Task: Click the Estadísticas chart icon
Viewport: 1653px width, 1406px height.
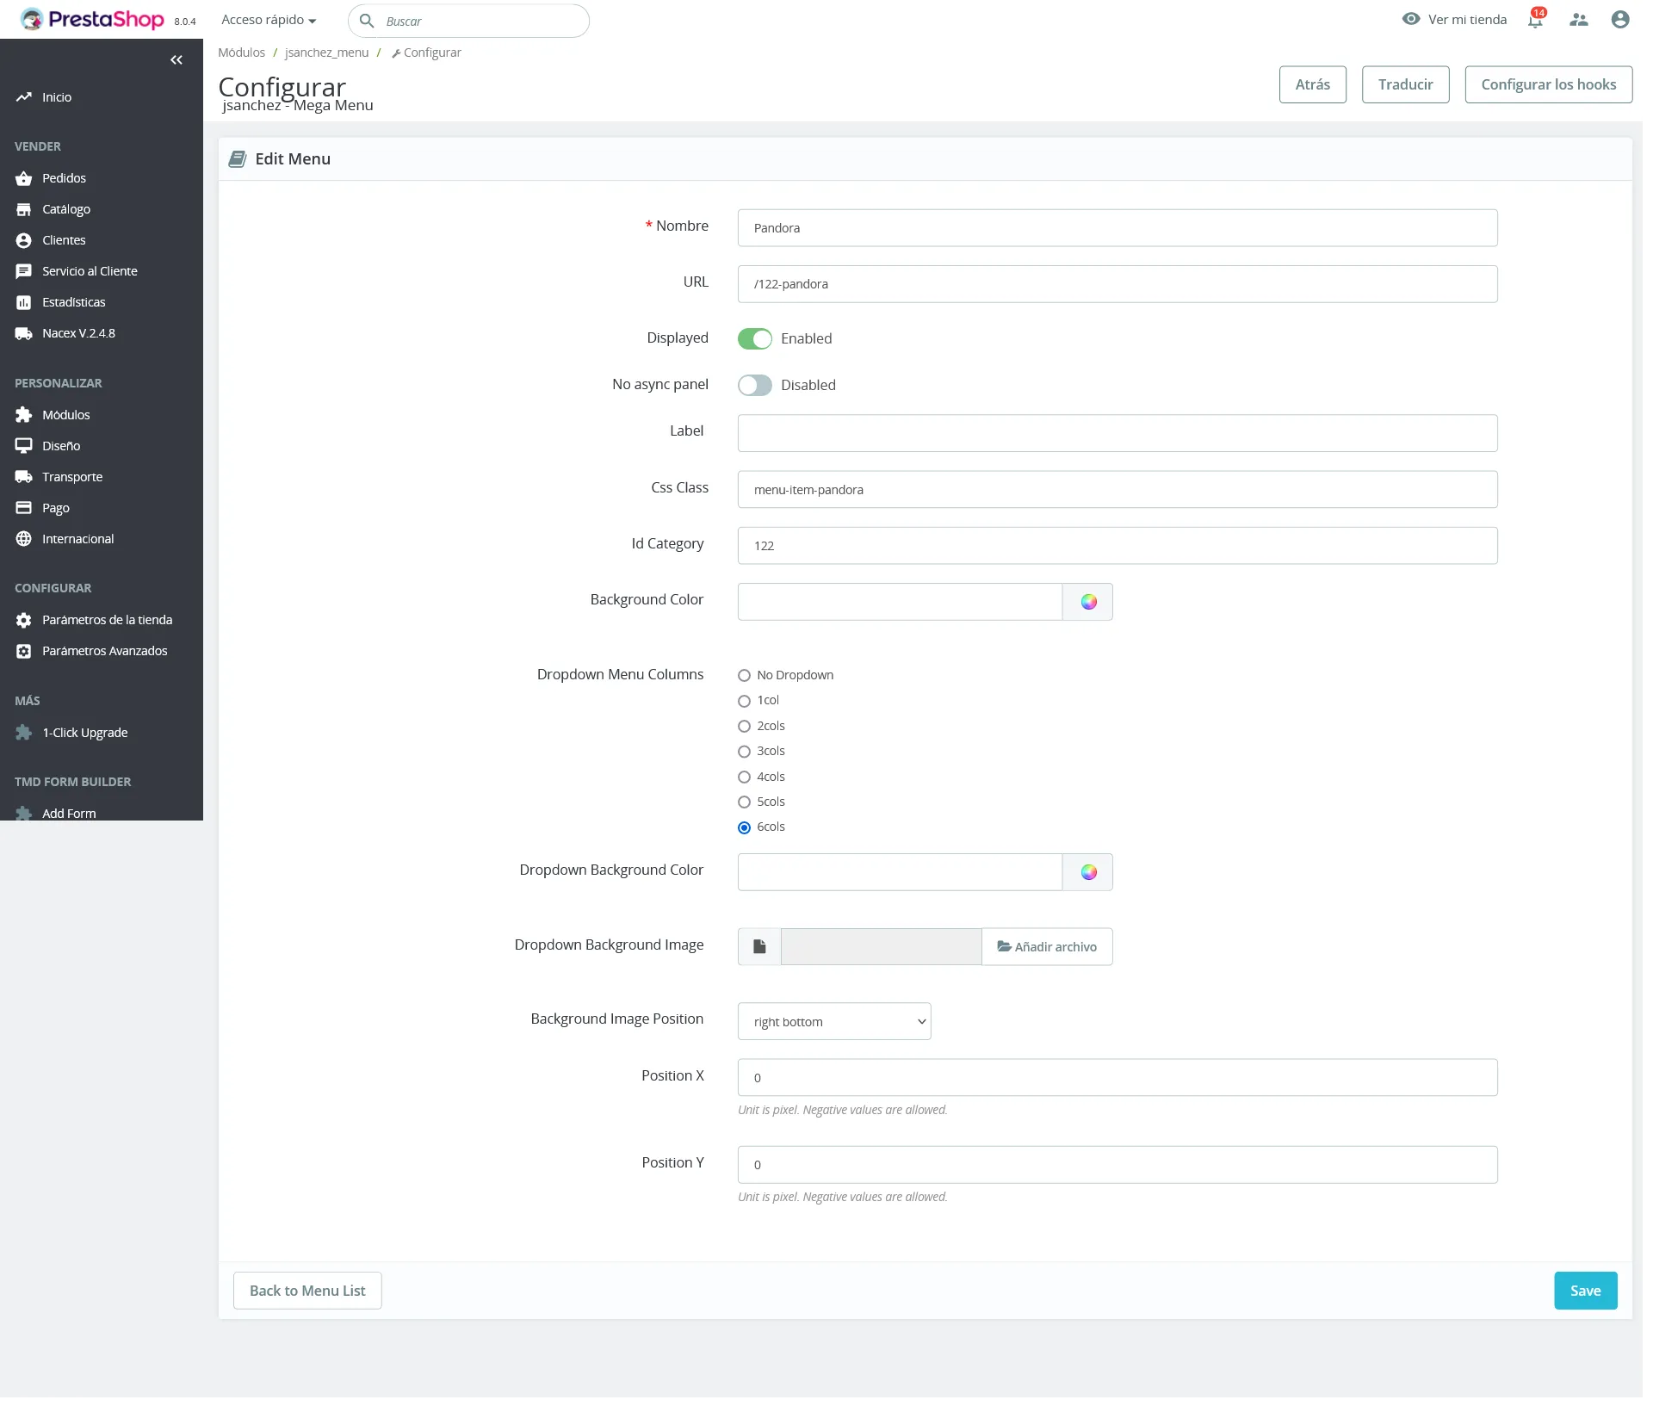Action: (24, 302)
